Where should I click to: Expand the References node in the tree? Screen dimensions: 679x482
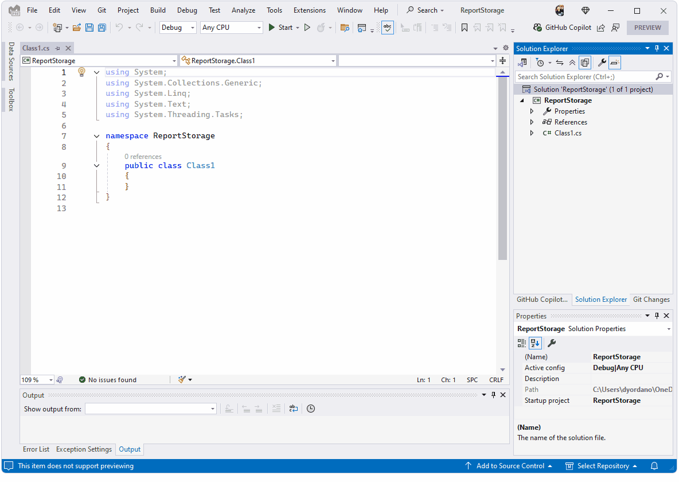pyautogui.click(x=532, y=122)
